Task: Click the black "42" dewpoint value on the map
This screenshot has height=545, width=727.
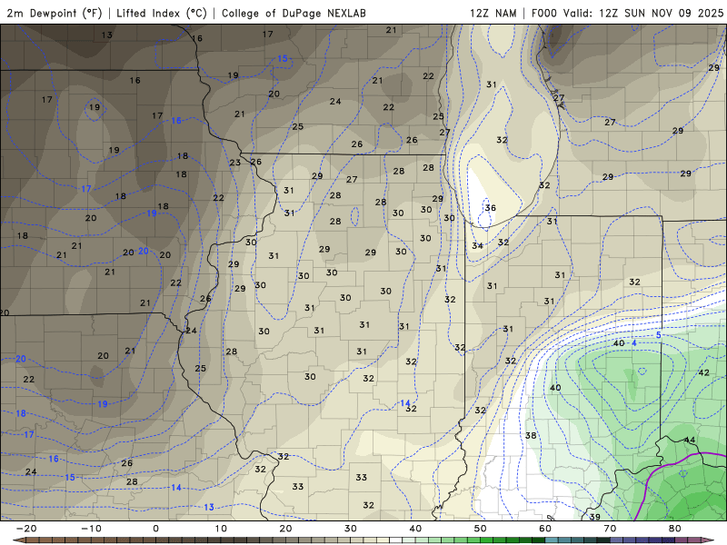Action: coord(703,372)
